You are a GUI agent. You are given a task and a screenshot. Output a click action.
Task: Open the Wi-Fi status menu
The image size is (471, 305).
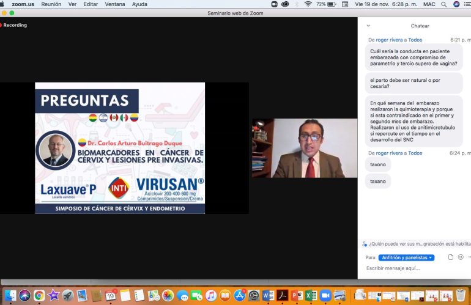pos(308,4)
